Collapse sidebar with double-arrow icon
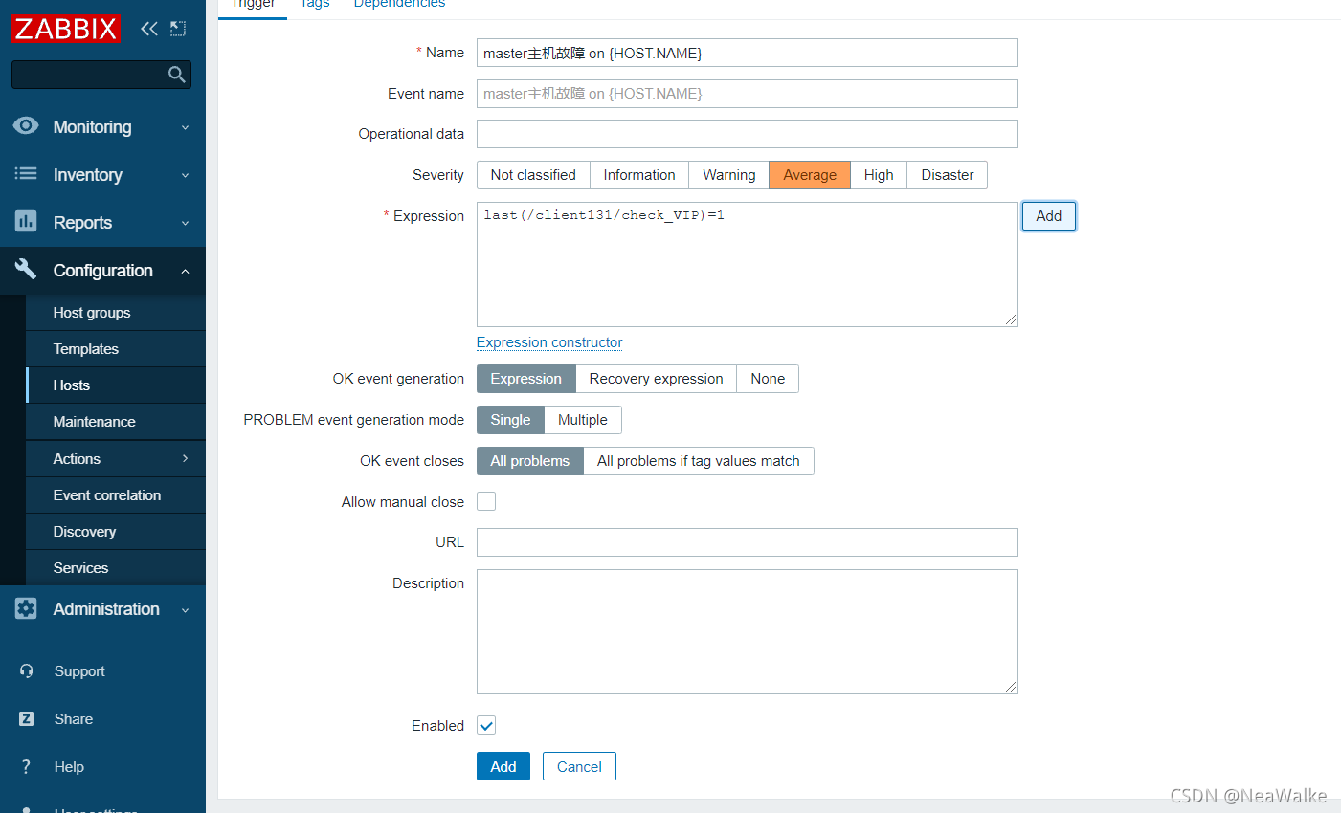Screen dimensions: 1341x813 pyautogui.click(x=148, y=29)
